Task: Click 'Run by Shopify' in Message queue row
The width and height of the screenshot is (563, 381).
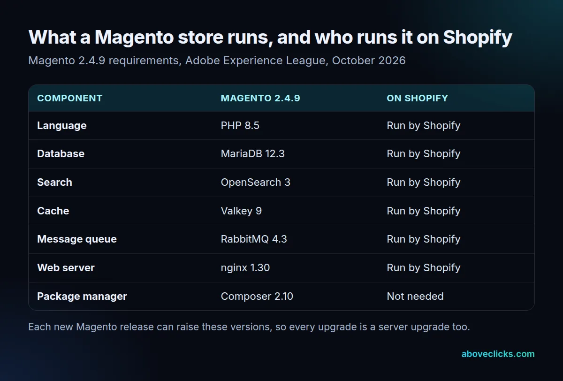Action: click(x=423, y=239)
